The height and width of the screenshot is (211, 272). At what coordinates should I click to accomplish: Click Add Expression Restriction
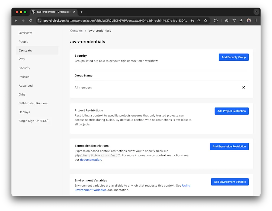coord(229,146)
